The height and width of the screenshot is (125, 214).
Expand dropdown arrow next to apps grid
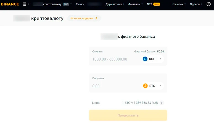28,4
